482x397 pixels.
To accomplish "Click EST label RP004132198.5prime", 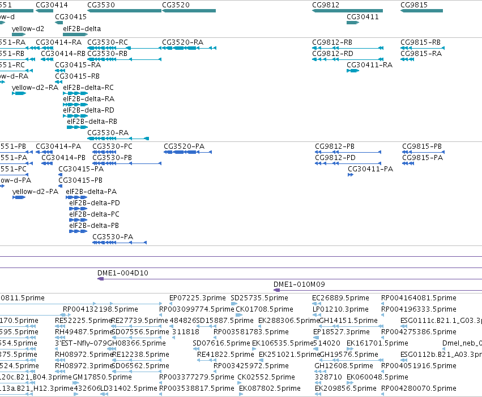I will click(100, 309).
